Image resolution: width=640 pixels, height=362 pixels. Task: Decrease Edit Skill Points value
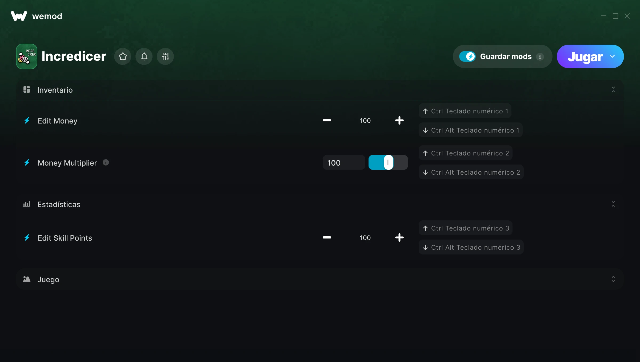coord(327,238)
